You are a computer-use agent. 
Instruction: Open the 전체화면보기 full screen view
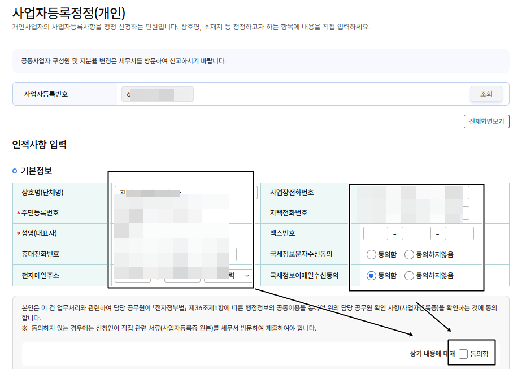point(486,121)
